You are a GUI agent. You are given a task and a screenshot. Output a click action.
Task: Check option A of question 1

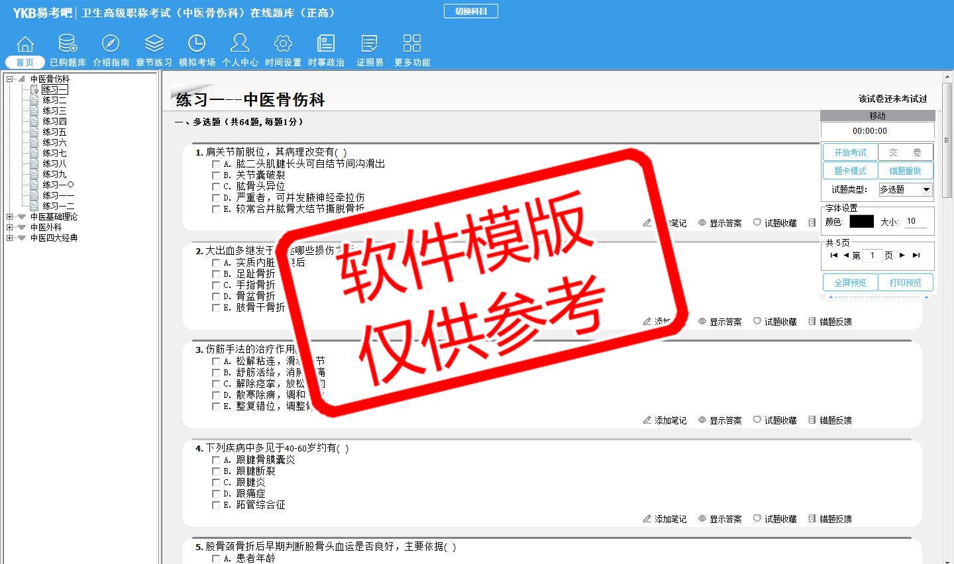(x=216, y=164)
